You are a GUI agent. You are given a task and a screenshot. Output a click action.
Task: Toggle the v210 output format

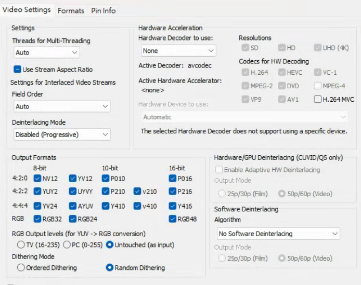(137, 192)
